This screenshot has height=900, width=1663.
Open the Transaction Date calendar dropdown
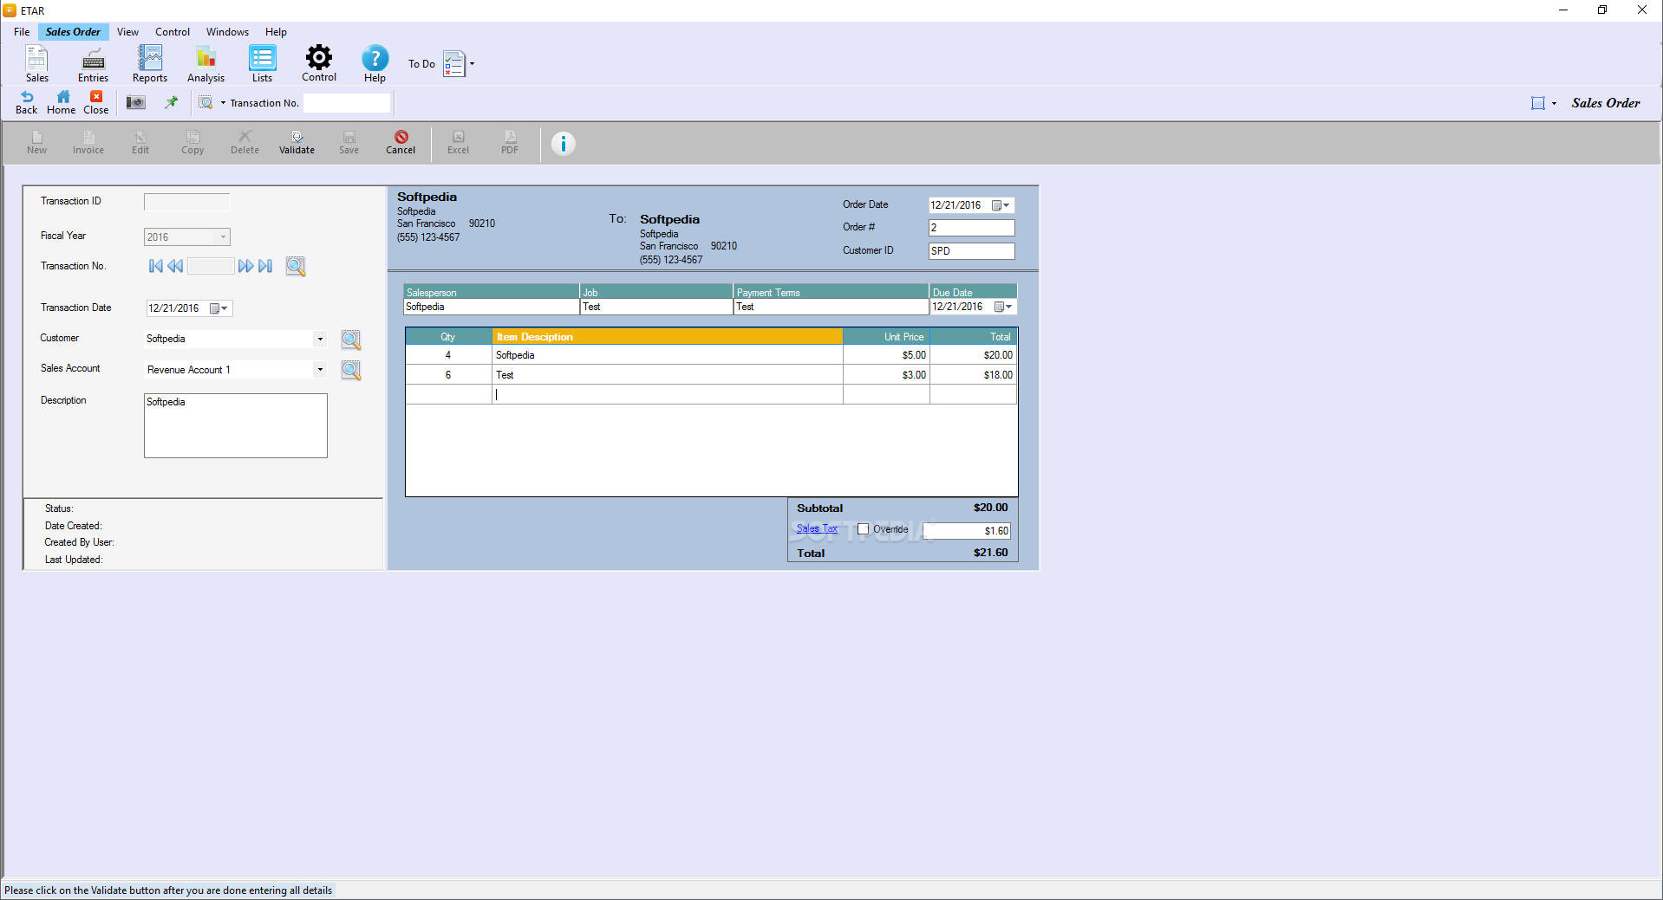pyautogui.click(x=219, y=308)
